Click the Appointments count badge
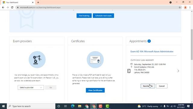This screenshot has height=109, width=193. (x=149, y=41)
